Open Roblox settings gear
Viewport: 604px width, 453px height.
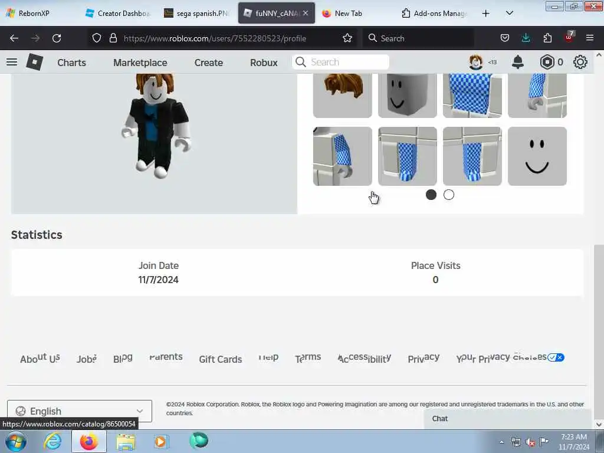580,62
